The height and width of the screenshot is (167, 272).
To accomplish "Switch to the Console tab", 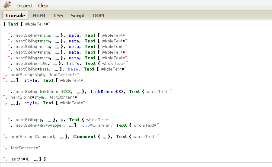I will [x=16, y=16].
